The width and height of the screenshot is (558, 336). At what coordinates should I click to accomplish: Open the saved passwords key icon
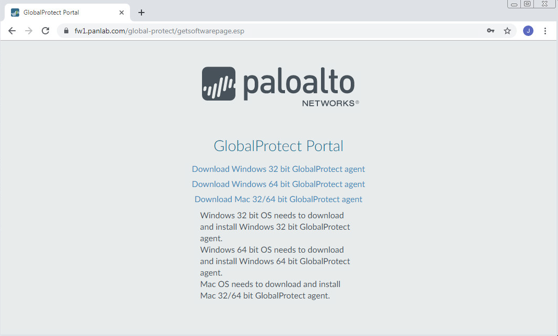[x=490, y=31]
